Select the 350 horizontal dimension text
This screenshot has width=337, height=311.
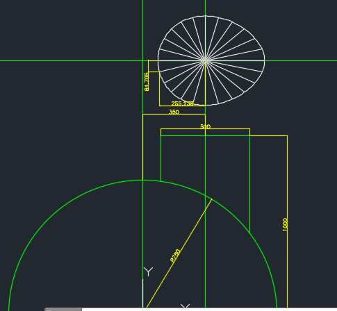coord(174,112)
